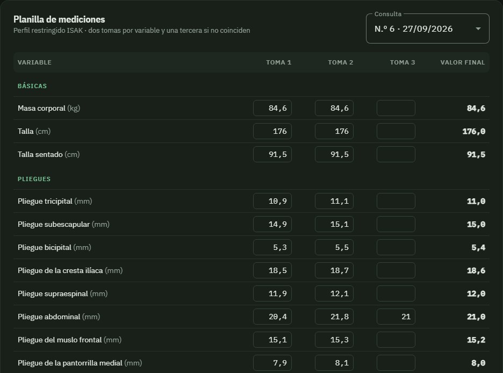Screen dimensions: 503x373
Task: Select the Consulta N.º 6 combo box
Action: click(x=428, y=28)
